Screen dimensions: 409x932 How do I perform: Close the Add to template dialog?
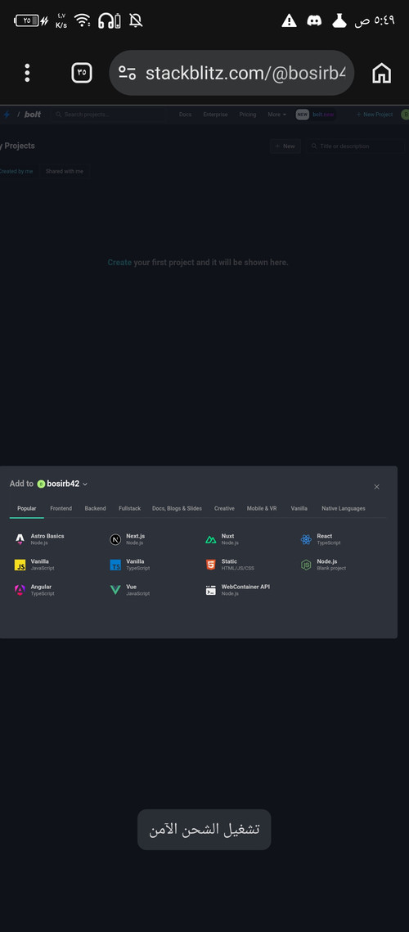376,487
